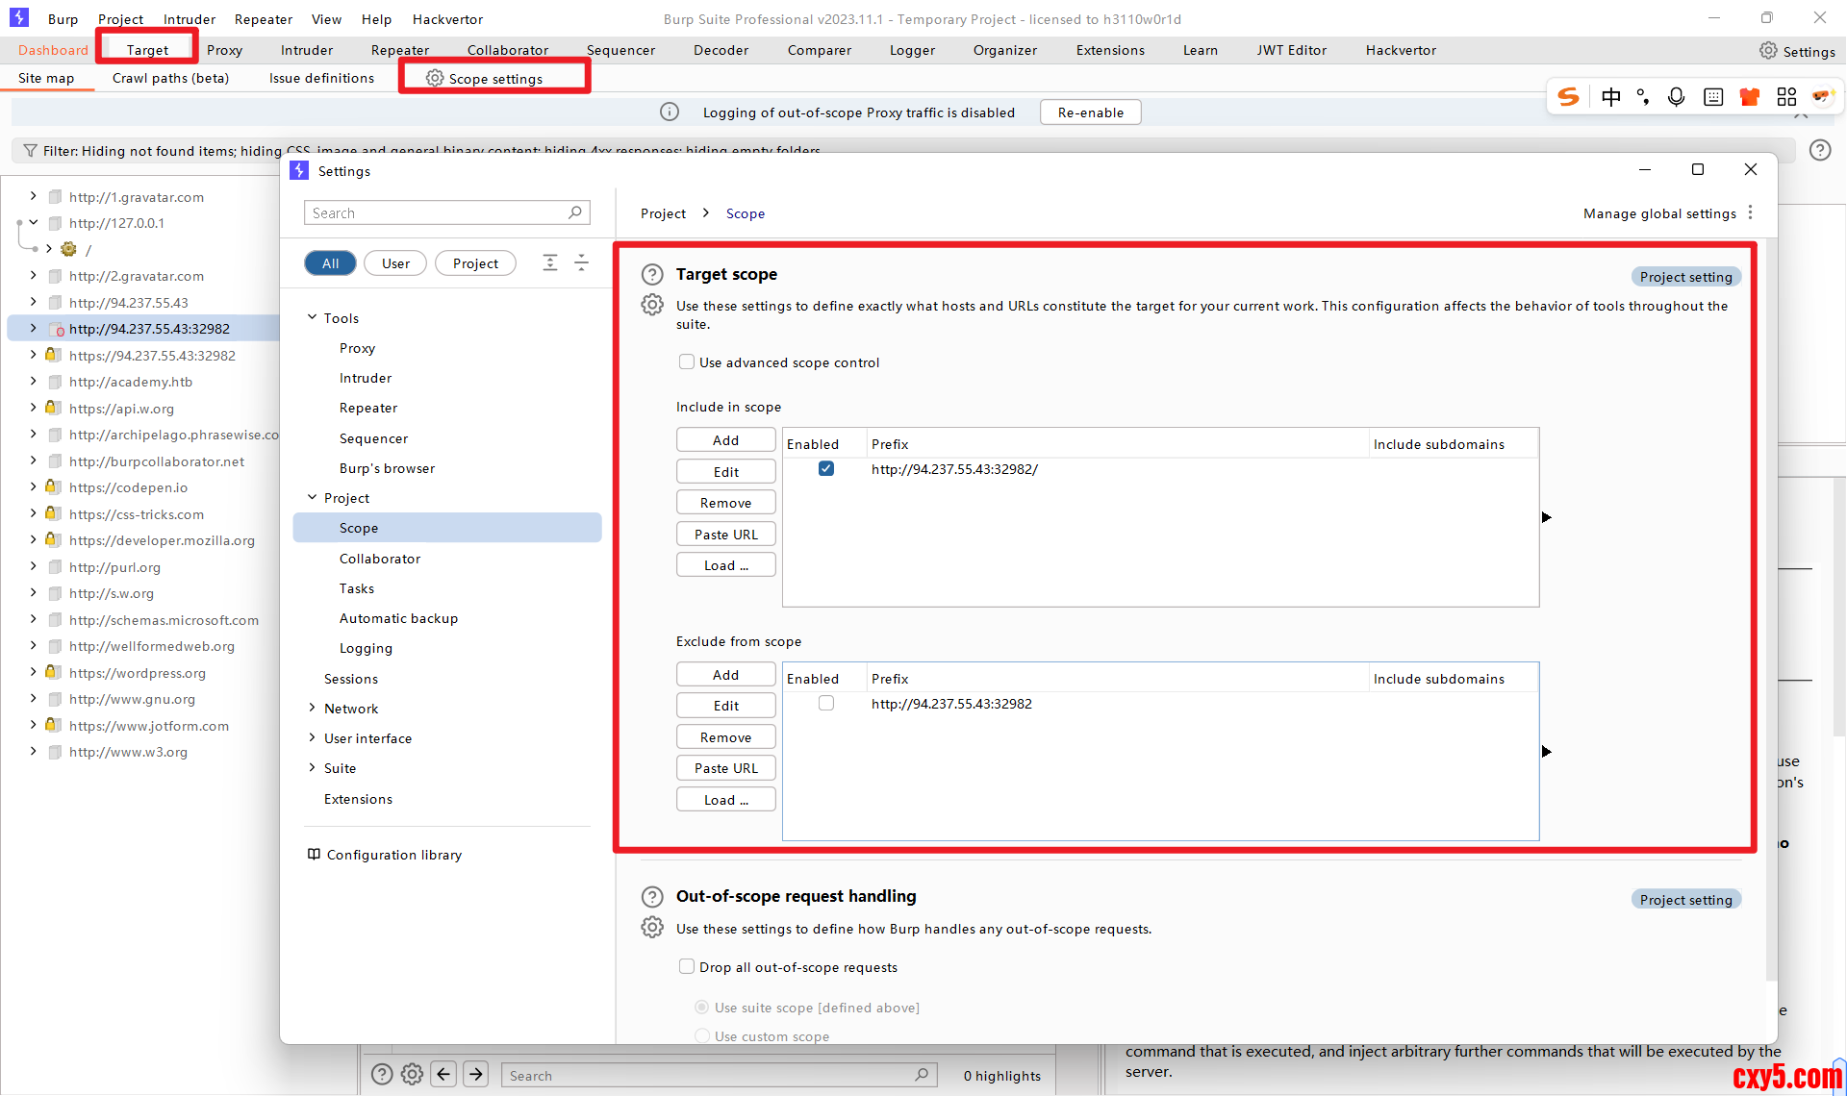Uncheck enabled box for include scope URL
This screenshot has width=1847, height=1096.
pos(826,468)
